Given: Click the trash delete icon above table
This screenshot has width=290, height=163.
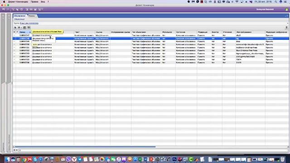Looking at the screenshot, I should [x=286, y=28].
